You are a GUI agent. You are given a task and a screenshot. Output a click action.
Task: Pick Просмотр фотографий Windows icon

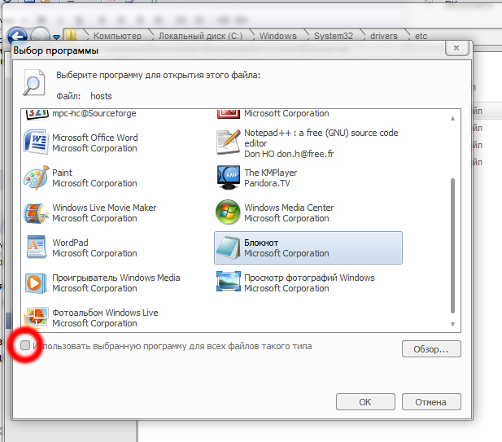[x=228, y=282]
